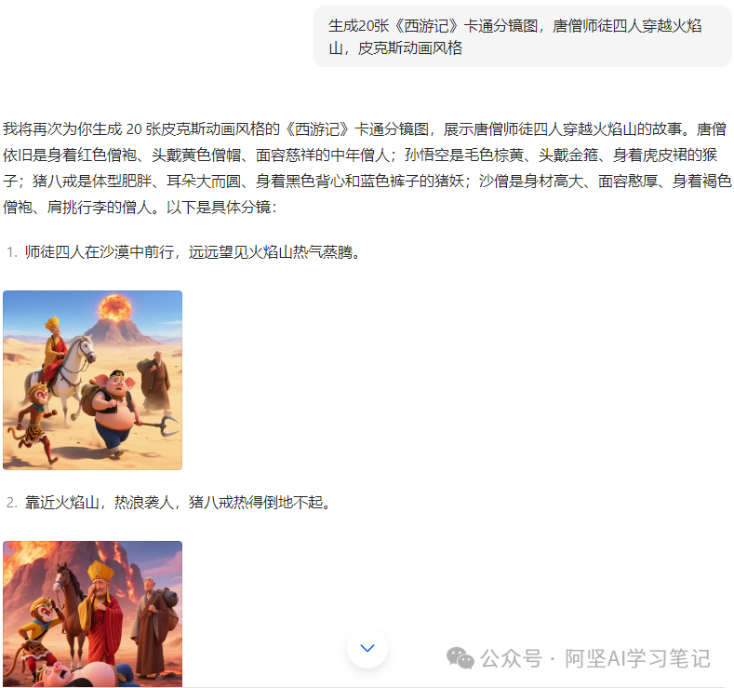Open the first desert storyboard image

pos(92,380)
